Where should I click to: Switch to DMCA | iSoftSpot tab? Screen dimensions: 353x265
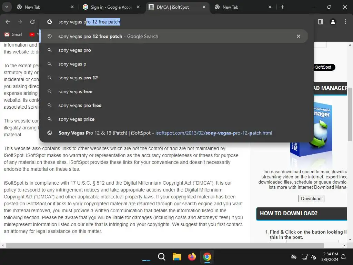(178, 7)
